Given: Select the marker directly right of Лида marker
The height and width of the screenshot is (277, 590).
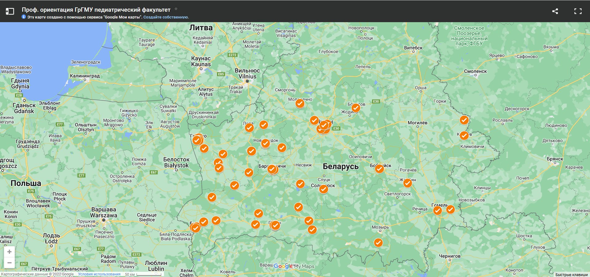Looking at the screenshot, I should point(264,125).
